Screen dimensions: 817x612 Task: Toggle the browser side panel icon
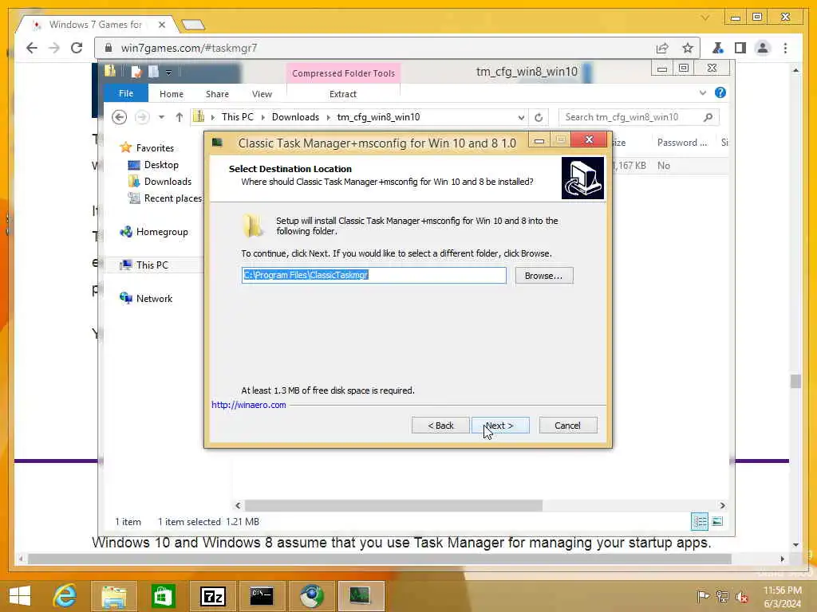(x=740, y=48)
